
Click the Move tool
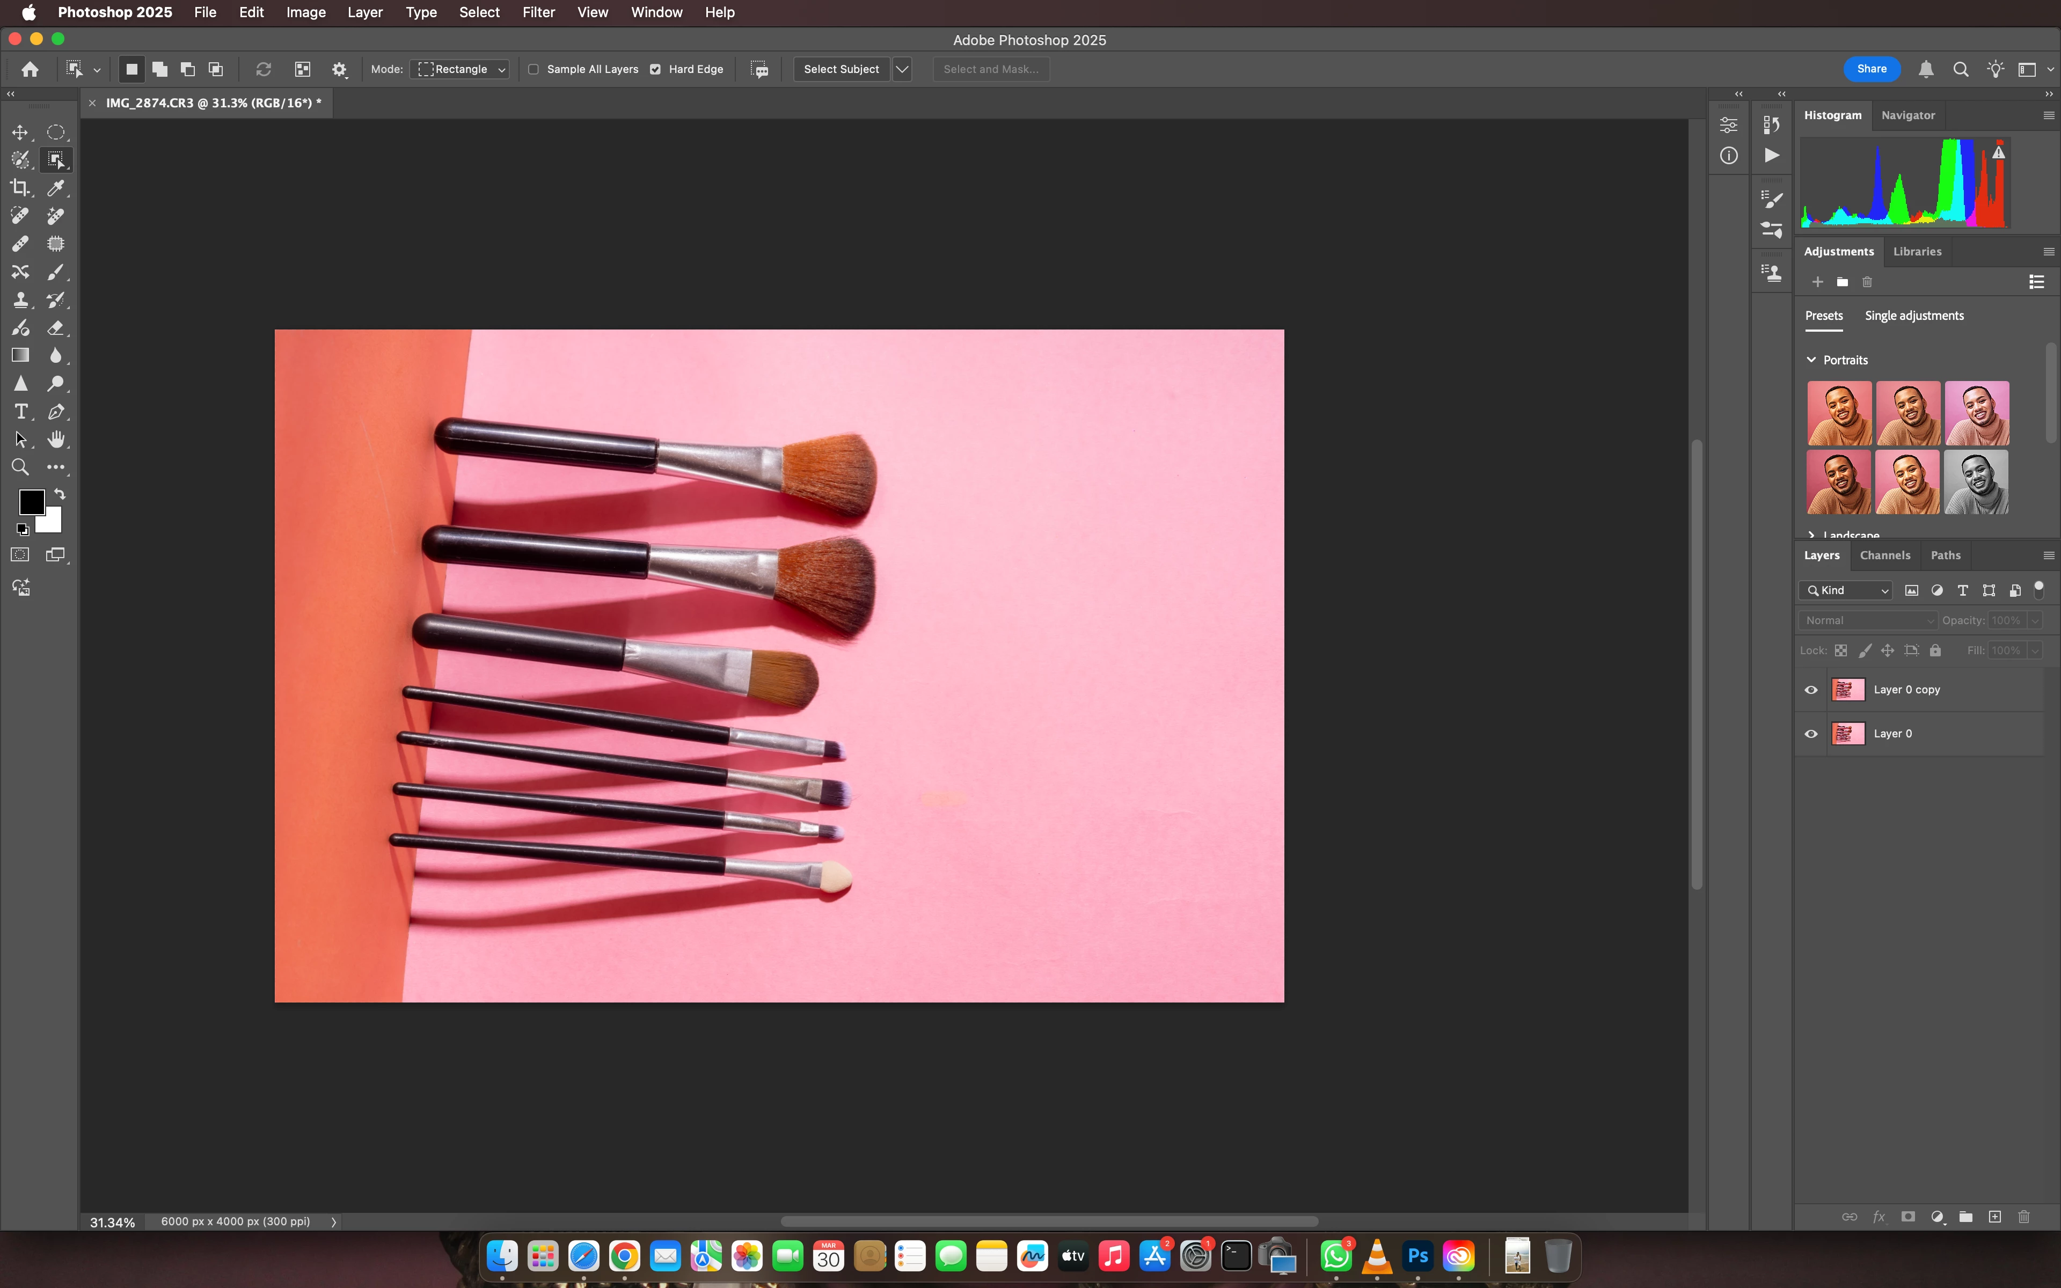coord(19,132)
